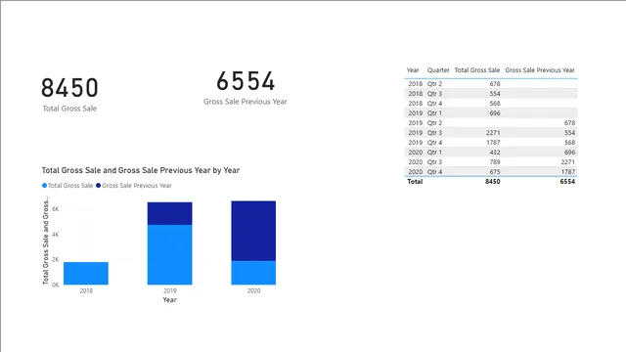The height and width of the screenshot is (352, 626).
Task: Select the 2019 light blue bar segment
Action: click(169, 254)
